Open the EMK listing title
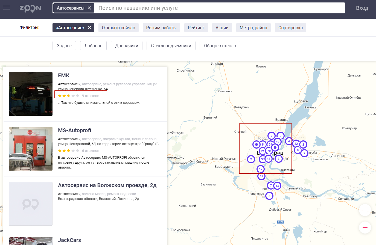Viewport: 376px width, 245px height. pos(64,75)
